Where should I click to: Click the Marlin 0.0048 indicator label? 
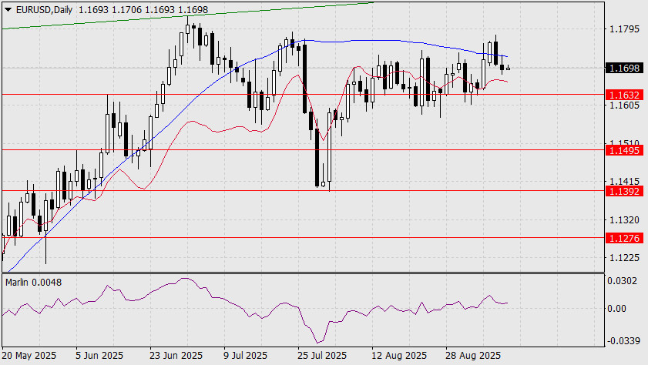pos(33,283)
